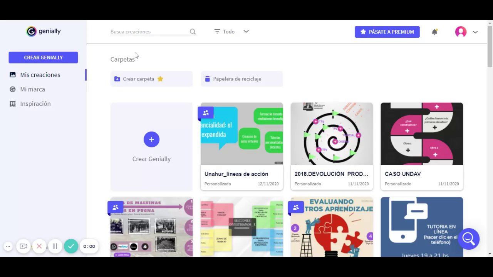The width and height of the screenshot is (493, 277).
Task: Open the Evaluando Nuestros Aprendizajes thumbnail
Action: (332, 227)
